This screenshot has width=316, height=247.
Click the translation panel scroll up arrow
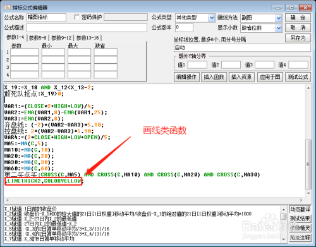[284, 210]
